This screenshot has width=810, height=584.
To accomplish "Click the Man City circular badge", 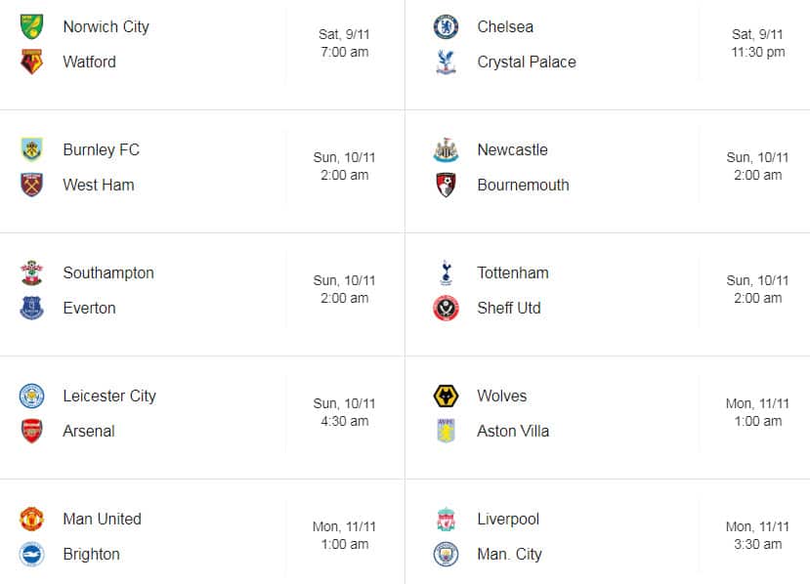I will click(445, 554).
